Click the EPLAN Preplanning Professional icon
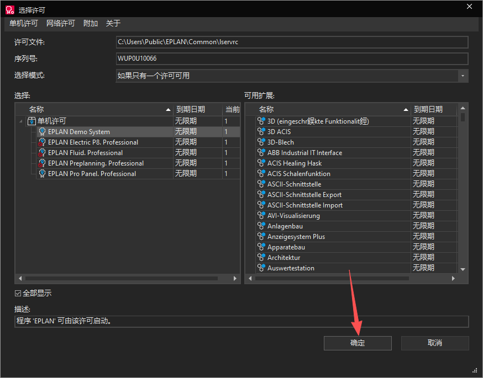The width and height of the screenshot is (483, 378). click(42, 163)
